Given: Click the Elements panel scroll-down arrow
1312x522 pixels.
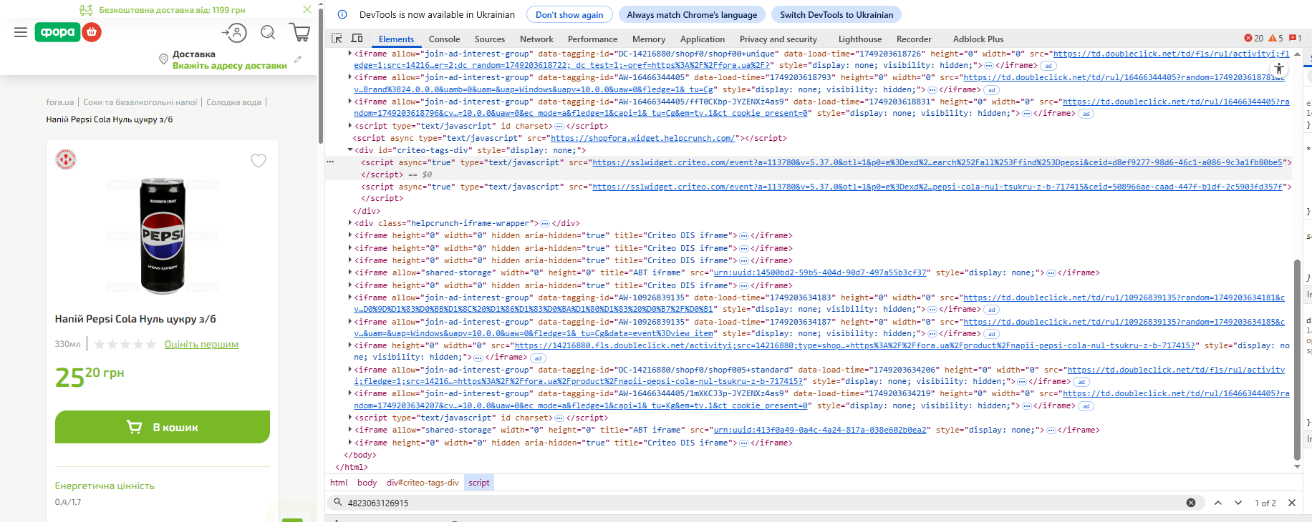Looking at the screenshot, I should pyautogui.click(x=1297, y=466).
